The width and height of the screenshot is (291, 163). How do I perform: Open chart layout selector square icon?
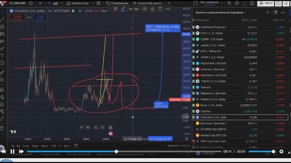(196, 3)
